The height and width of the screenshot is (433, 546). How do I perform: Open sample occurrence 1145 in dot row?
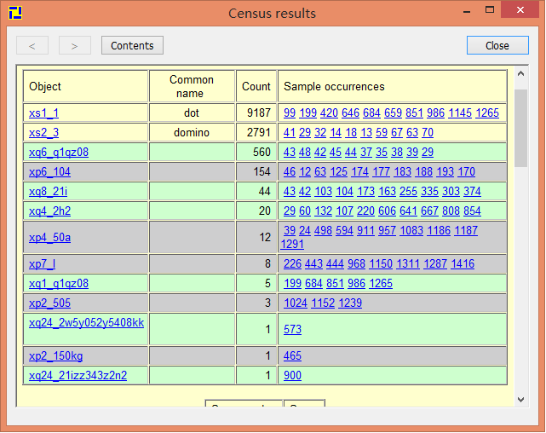pos(460,113)
